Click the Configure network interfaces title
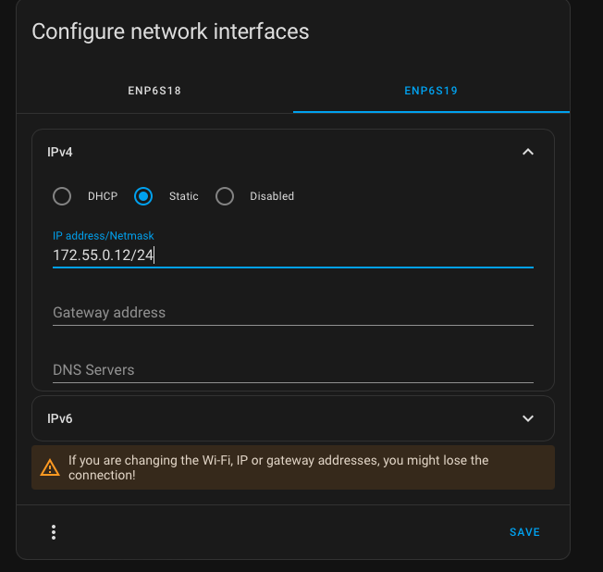Screen dimensions: 603x572 (170, 31)
